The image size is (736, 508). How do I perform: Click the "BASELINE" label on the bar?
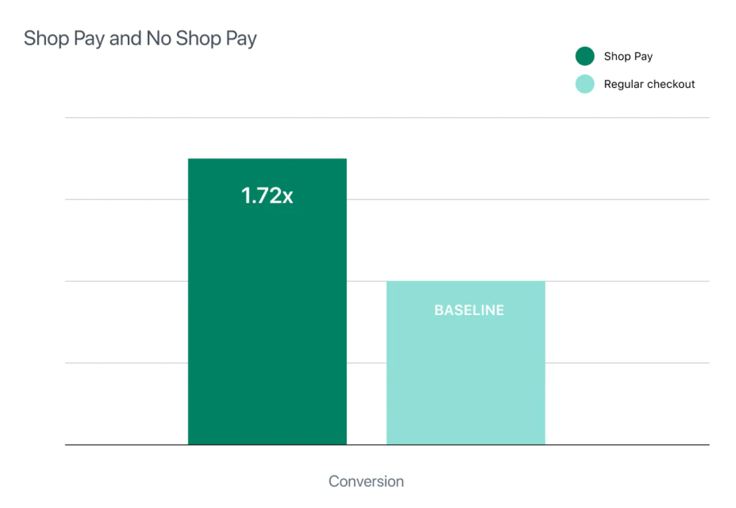(x=468, y=311)
